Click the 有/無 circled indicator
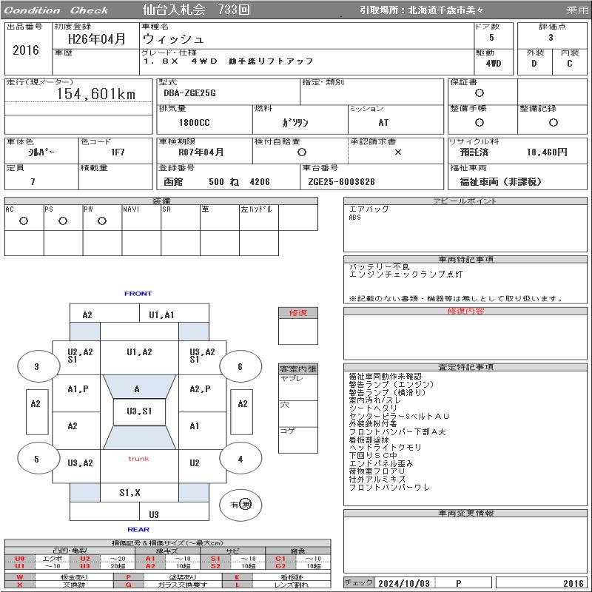This screenshot has height=592, width=592. (240, 505)
